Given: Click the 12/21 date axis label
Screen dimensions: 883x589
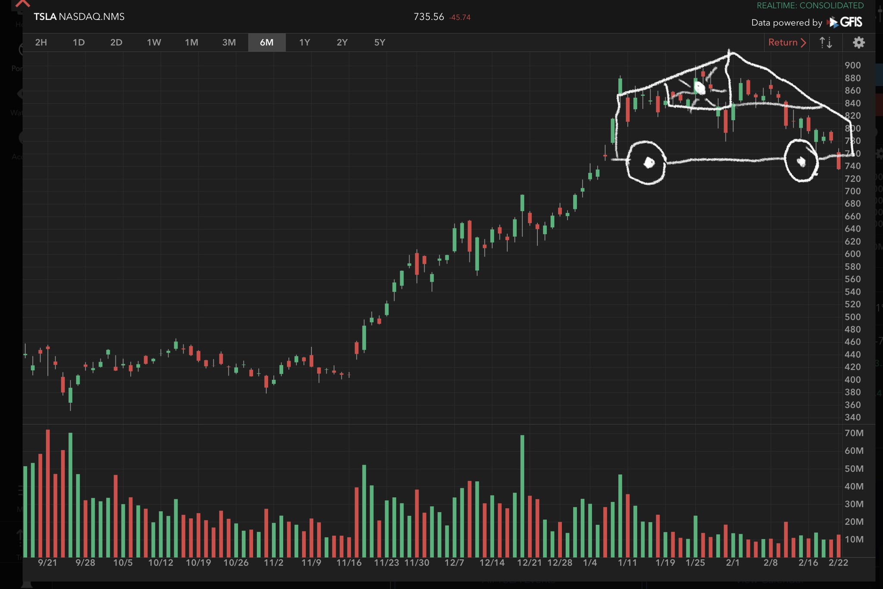Looking at the screenshot, I should click(x=529, y=563).
